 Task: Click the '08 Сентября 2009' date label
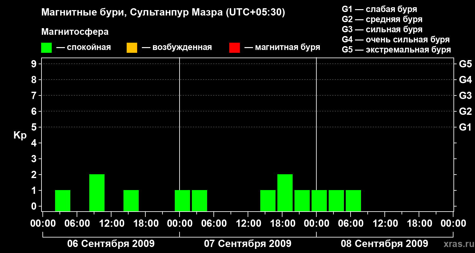pos(384,244)
